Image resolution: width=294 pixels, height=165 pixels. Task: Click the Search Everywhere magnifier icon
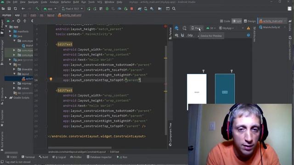click(x=174, y=9)
